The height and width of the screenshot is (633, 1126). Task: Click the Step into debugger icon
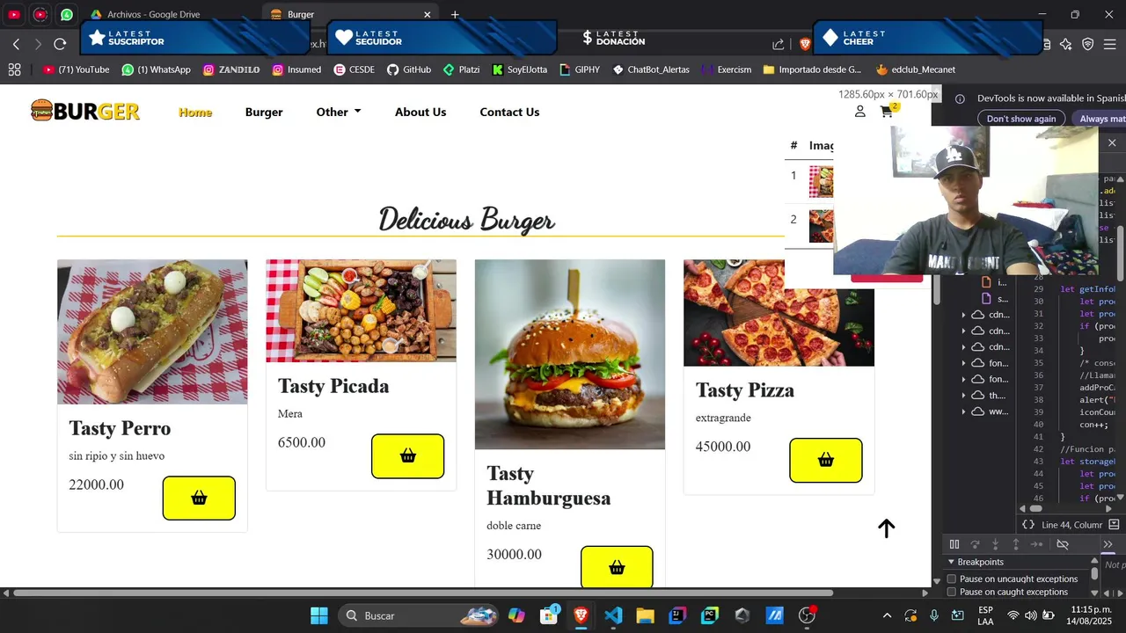point(995,544)
